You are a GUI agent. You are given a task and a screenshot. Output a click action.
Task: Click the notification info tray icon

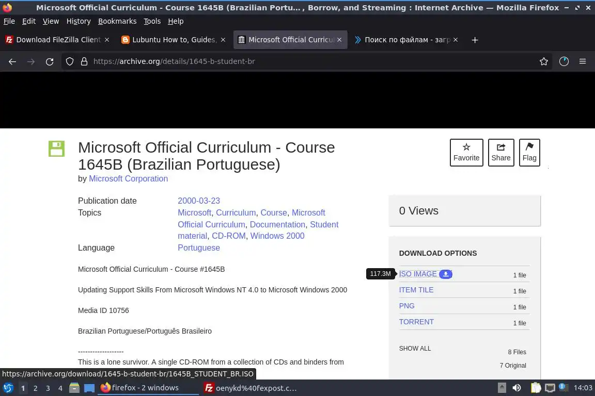tap(563, 387)
